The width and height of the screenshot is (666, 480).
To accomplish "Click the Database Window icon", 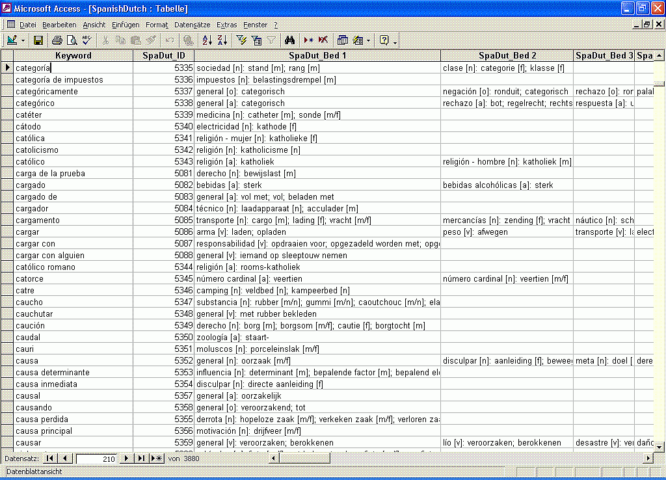I will (342, 40).
